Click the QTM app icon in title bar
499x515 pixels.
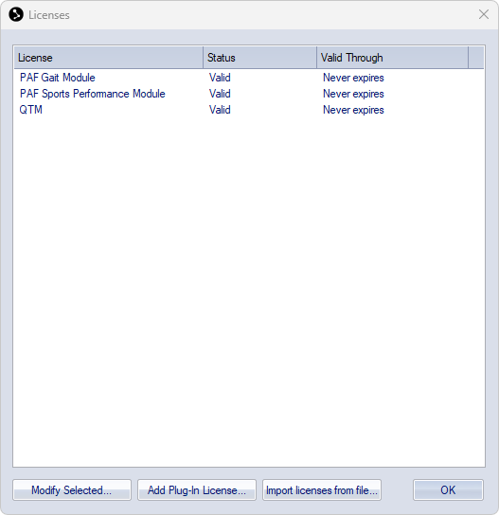click(x=16, y=14)
